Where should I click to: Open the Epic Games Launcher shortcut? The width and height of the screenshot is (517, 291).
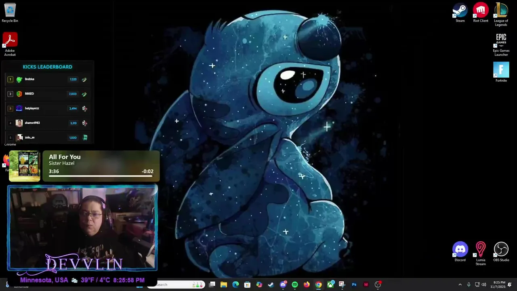[x=501, y=44]
